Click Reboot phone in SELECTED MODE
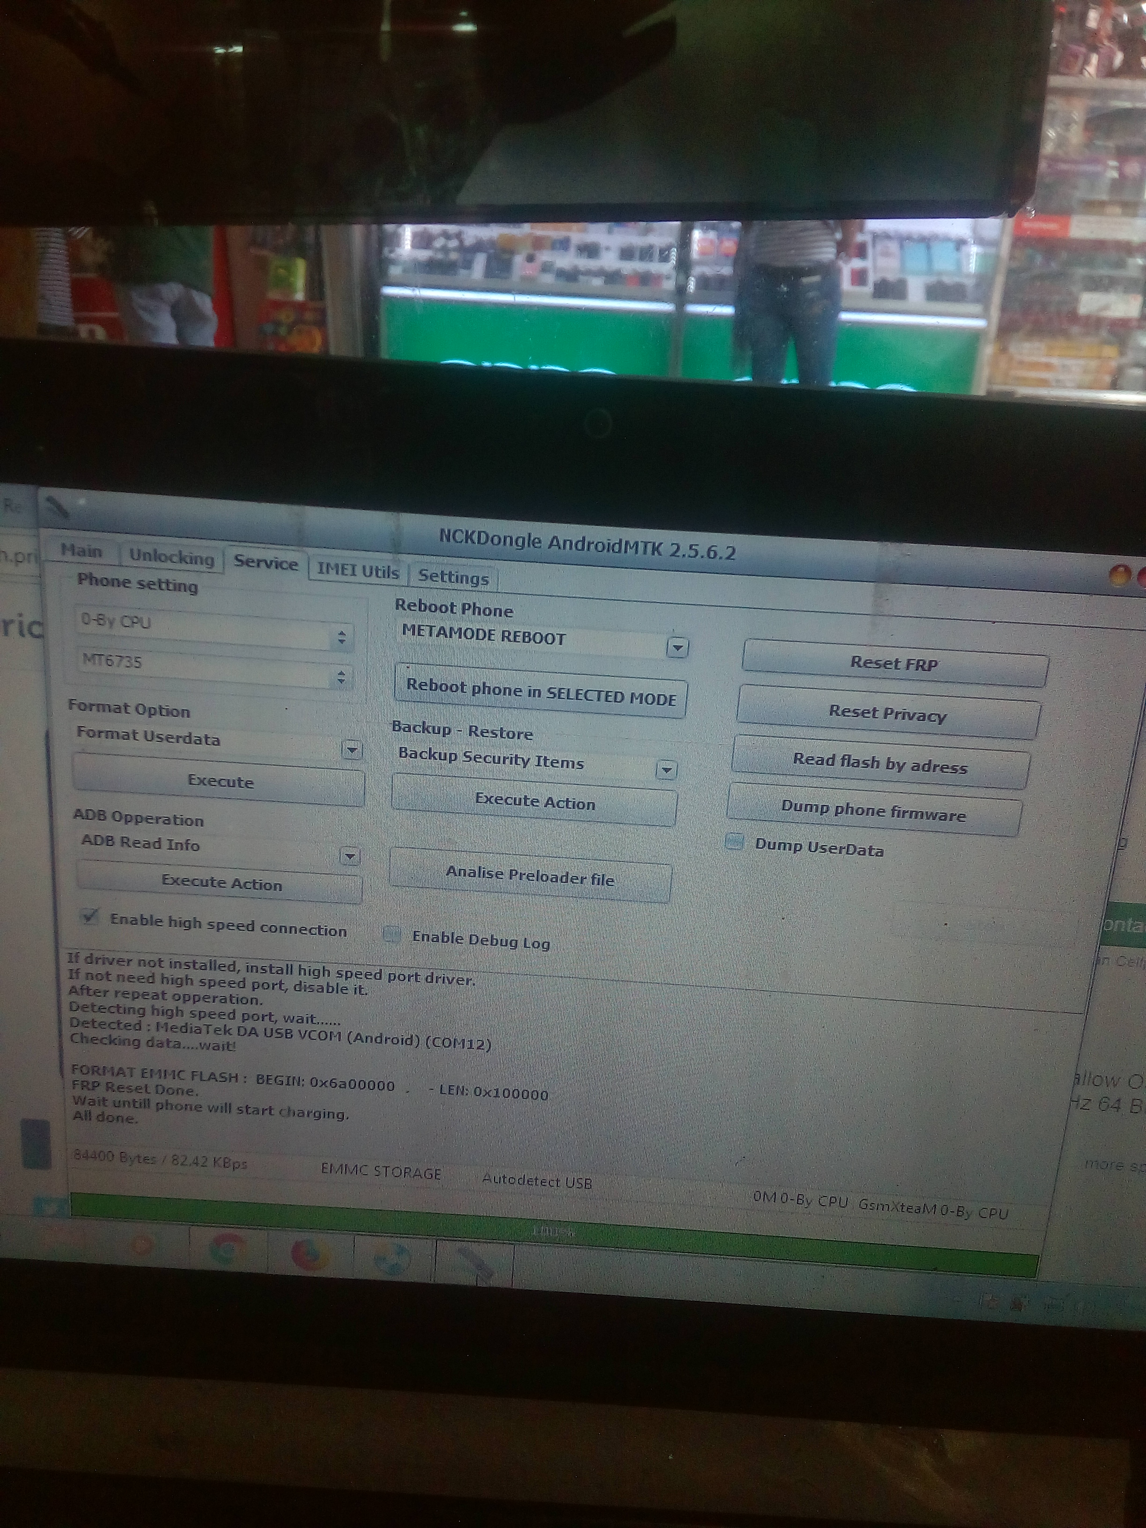 click(541, 691)
